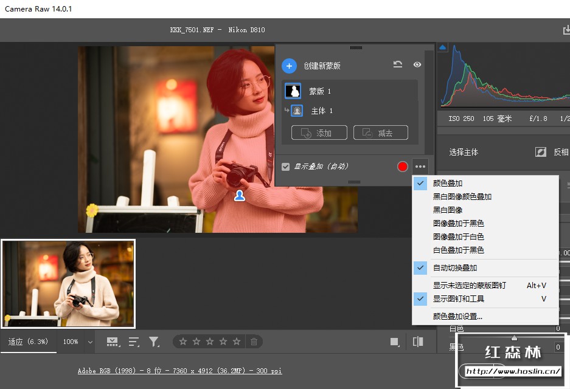Click the blue subject mask pin on image
The image size is (570, 389).
(240, 195)
